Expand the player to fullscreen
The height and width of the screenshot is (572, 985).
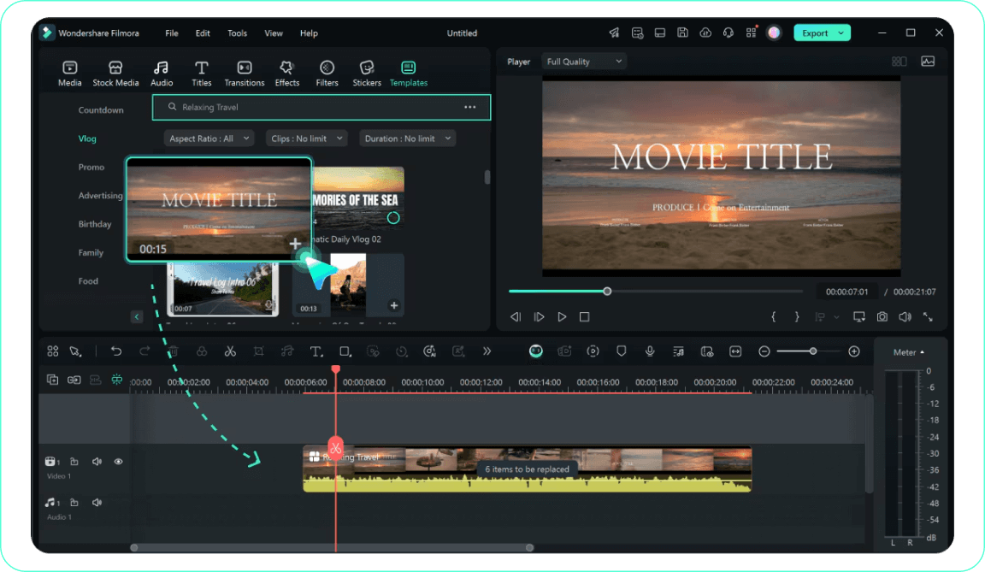(x=928, y=317)
